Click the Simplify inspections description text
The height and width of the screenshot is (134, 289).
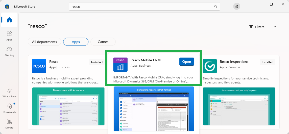[235, 80]
